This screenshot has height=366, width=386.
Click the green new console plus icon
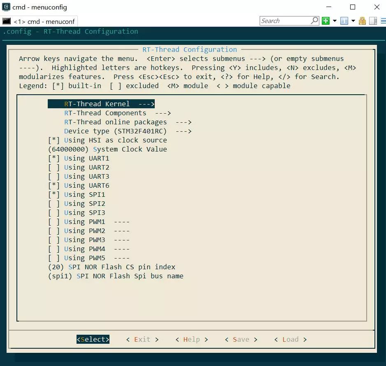326,21
